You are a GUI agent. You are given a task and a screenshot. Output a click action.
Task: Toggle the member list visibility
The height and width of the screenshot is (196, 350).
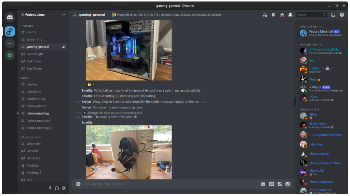coord(290,15)
